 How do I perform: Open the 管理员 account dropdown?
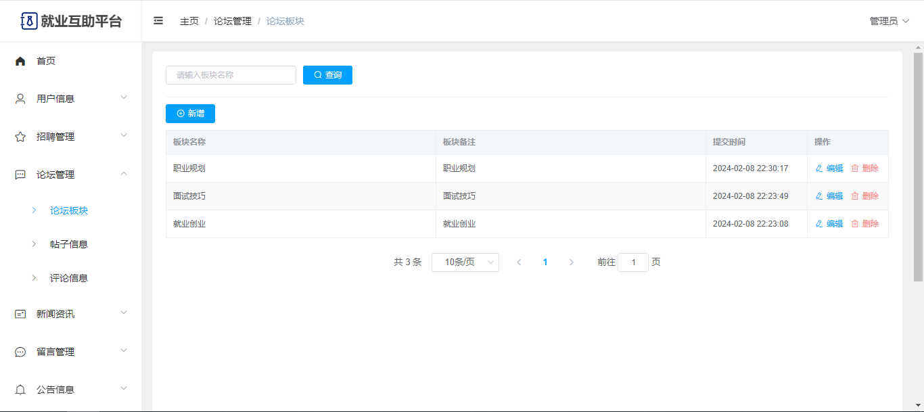coord(889,21)
